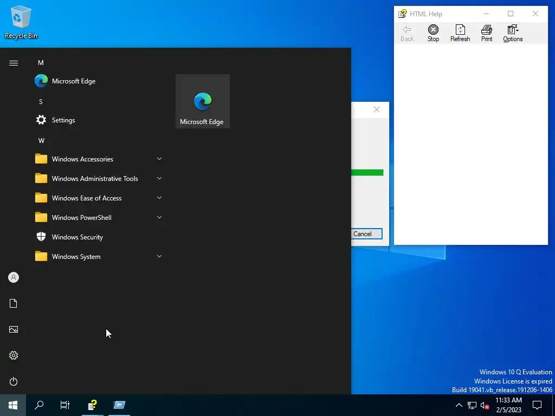
Task: Expand the Start menu hamburger icon
Action: [x=14, y=63]
